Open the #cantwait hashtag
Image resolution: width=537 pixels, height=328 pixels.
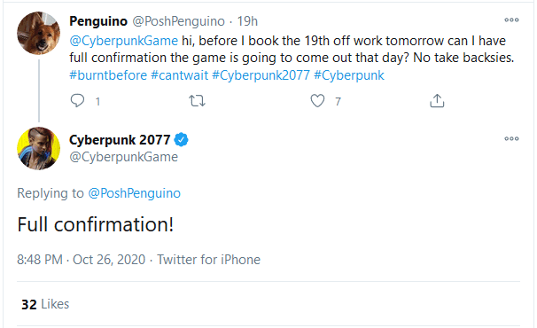180,75
